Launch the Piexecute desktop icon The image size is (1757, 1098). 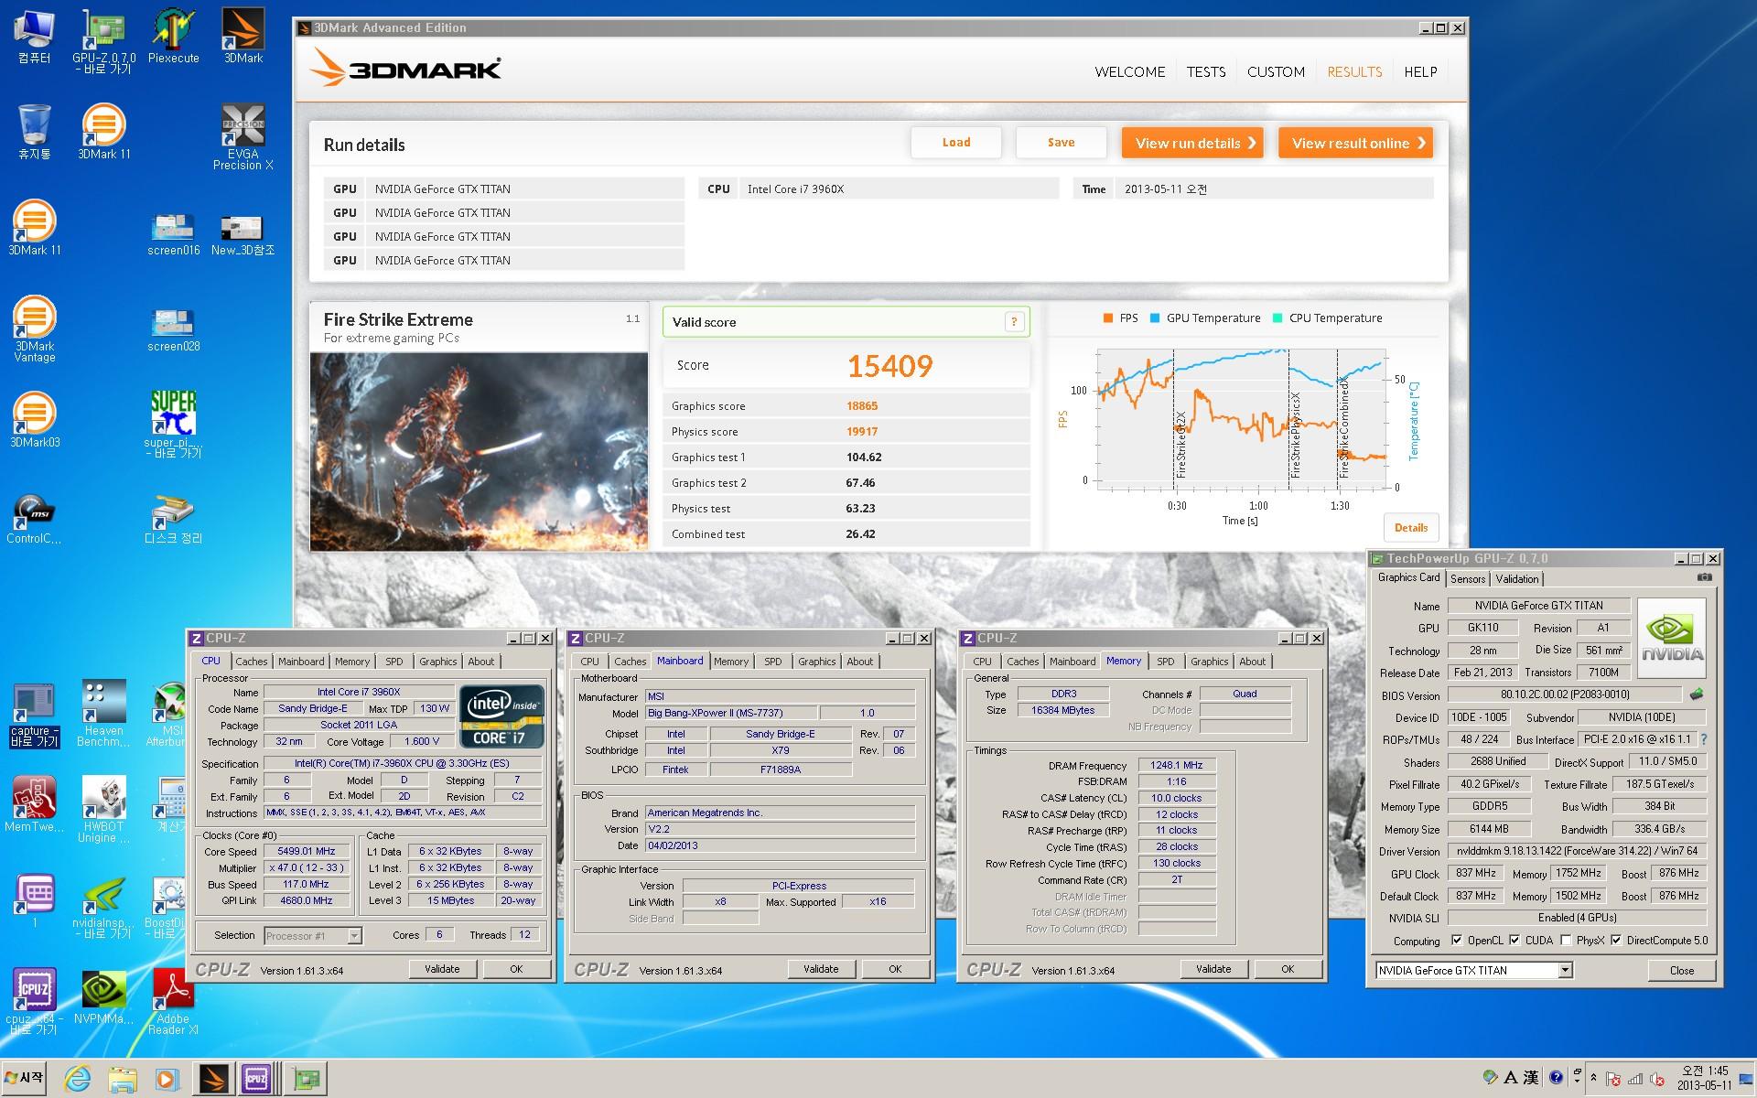(173, 38)
